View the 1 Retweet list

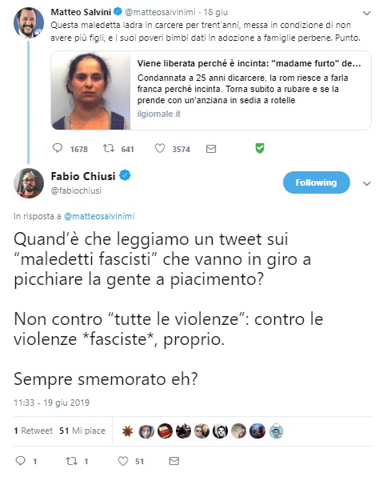34,431
